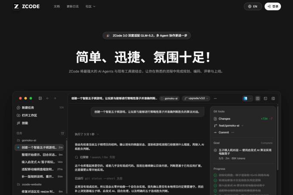The height and width of the screenshot is (195, 293).
Task: Toggle the check for 实现玩家落子交互 progress item
Action: pyautogui.click(x=215, y=180)
